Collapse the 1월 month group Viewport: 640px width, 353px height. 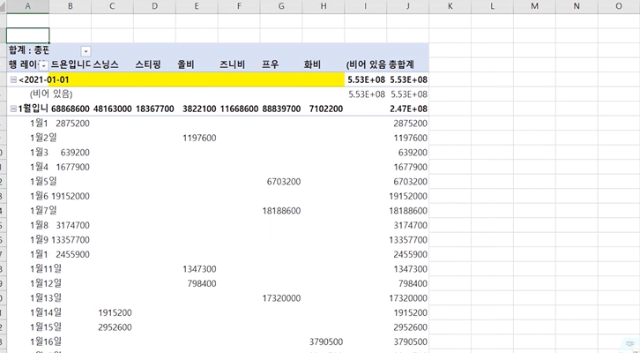(x=13, y=109)
